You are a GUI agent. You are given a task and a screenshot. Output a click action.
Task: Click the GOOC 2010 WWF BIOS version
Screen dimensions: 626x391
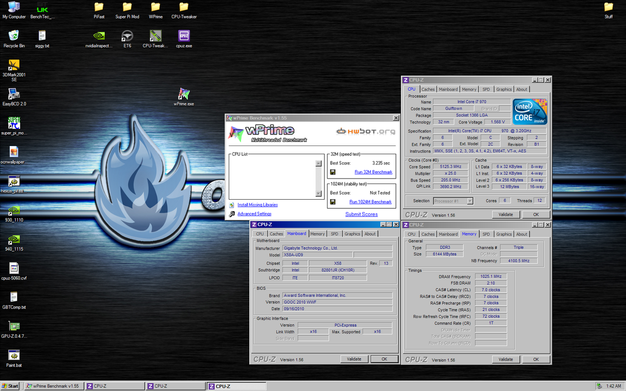pos(338,302)
